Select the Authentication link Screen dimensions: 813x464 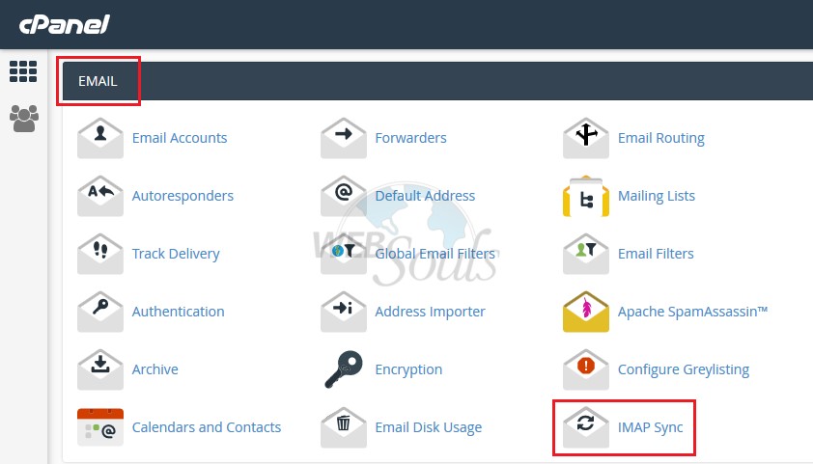point(178,312)
